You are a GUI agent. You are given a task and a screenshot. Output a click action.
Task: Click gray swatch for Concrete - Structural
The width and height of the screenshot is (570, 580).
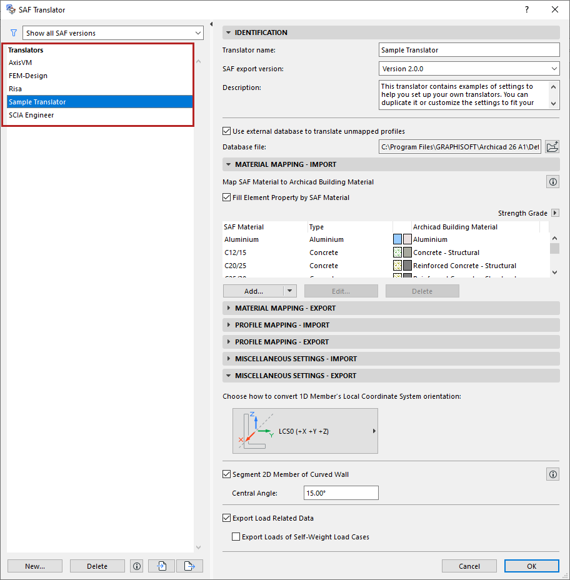click(x=407, y=252)
